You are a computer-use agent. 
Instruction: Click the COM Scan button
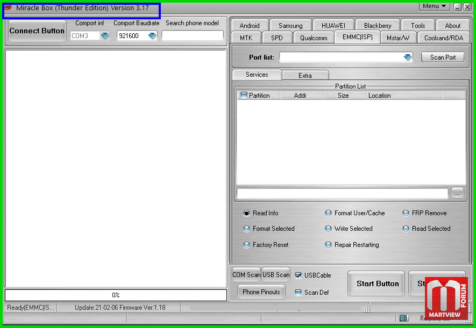pos(246,275)
